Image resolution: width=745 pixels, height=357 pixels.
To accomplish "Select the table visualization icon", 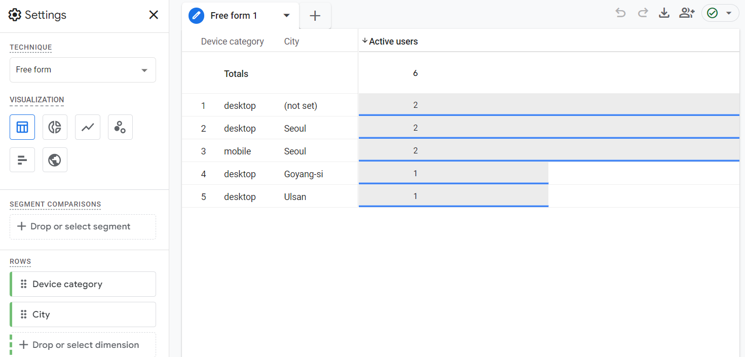I will pos(22,127).
